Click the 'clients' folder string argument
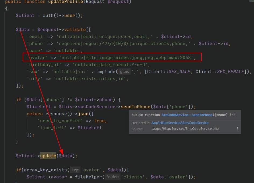 (133, 177)
